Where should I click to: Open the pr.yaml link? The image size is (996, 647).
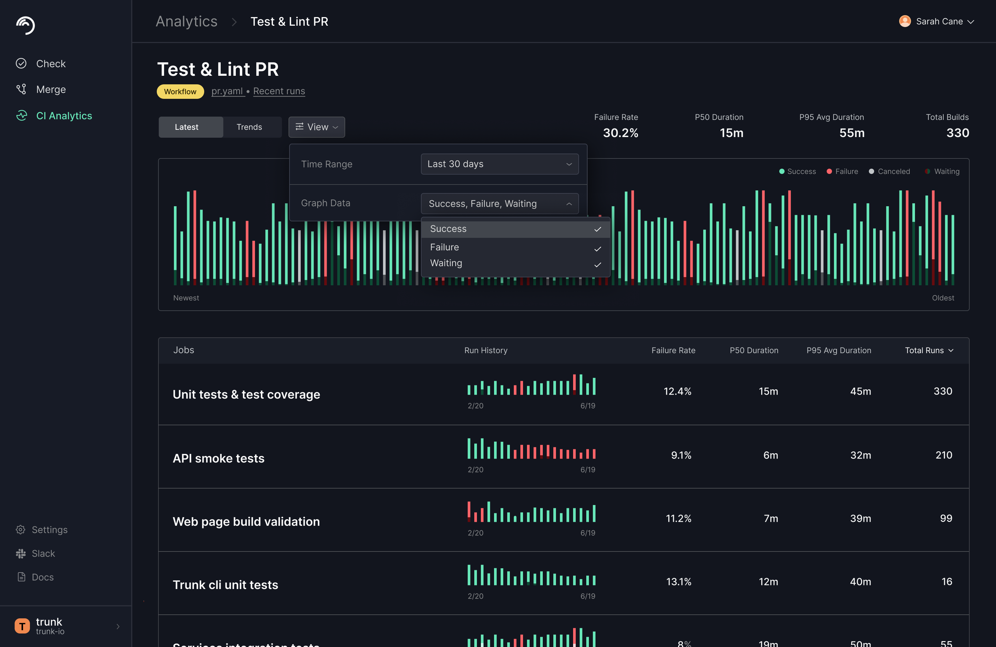(x=227, y=91)
